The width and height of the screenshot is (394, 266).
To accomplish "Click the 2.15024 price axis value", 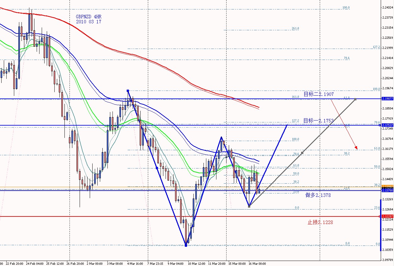I will click(387, 169).
